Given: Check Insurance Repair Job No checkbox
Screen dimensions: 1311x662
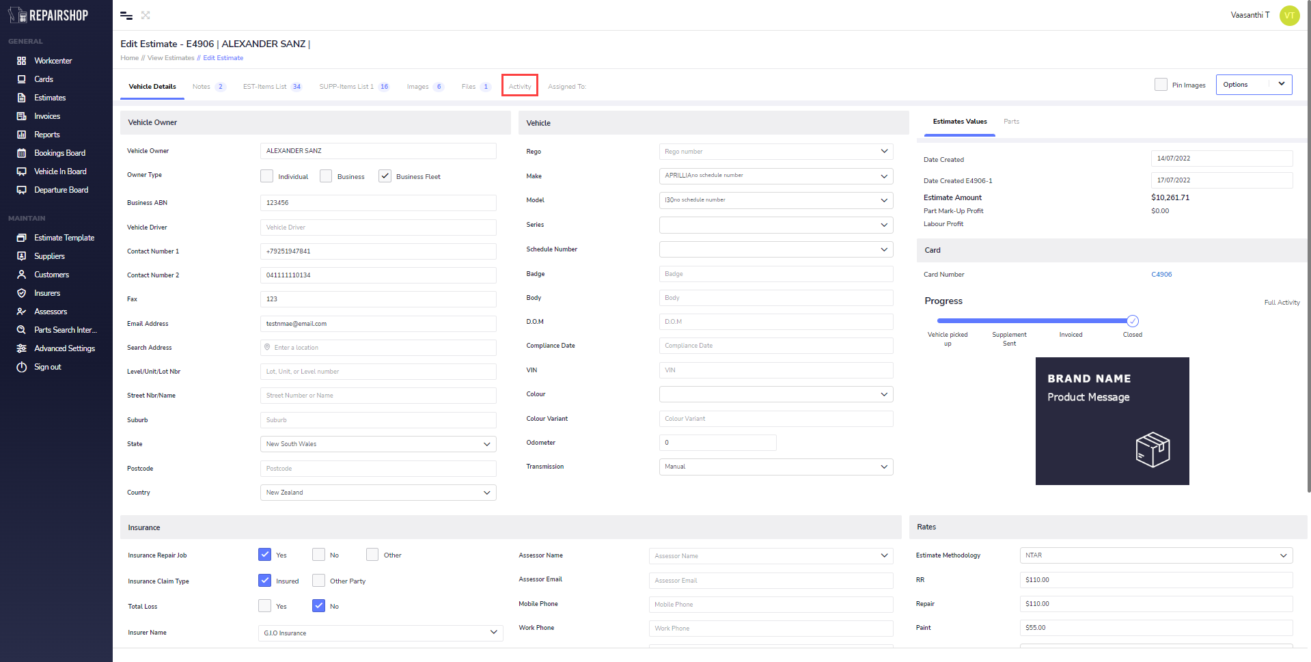Looking at the screenshot, I should 318,555.
